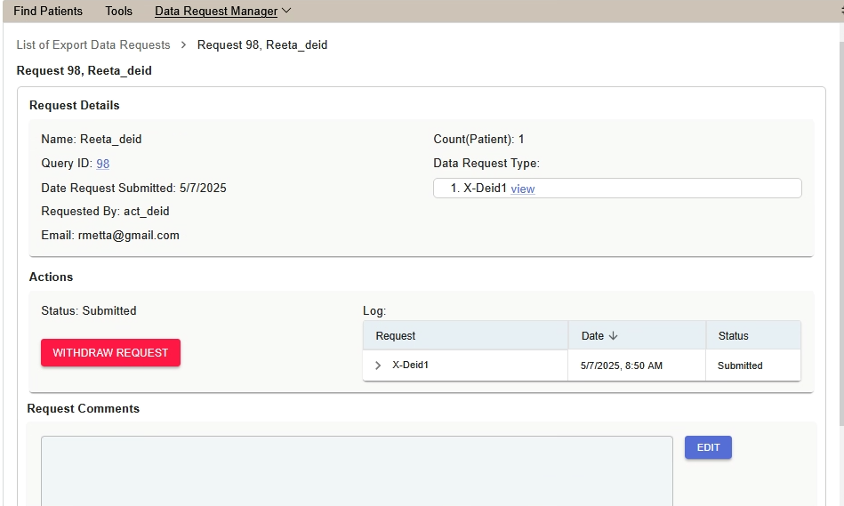Expand the X-Deid1 log row chevron

pyautogui.click(x=378, y=365)
